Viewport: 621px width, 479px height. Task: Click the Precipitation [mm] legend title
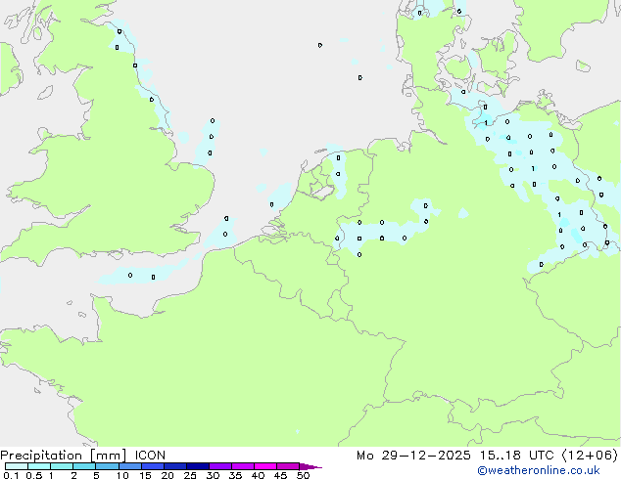pos(63,455)
